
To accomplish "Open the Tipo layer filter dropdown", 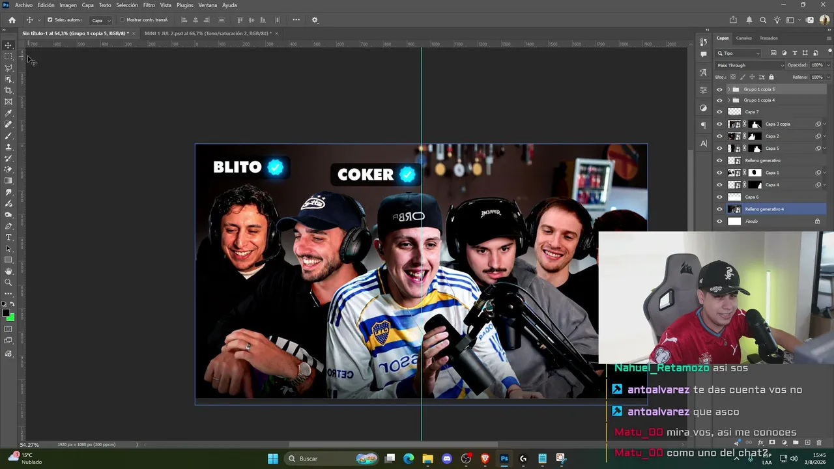I will [x=739, y=53].
